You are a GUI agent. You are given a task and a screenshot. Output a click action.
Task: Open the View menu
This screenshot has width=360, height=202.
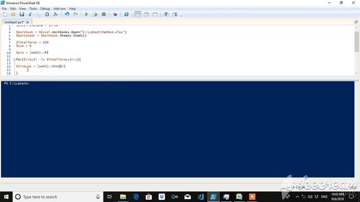coord(22,8)
